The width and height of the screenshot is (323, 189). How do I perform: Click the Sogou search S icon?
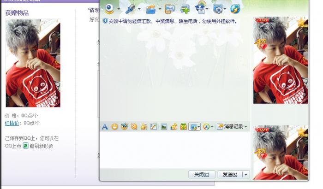[206, 127]
